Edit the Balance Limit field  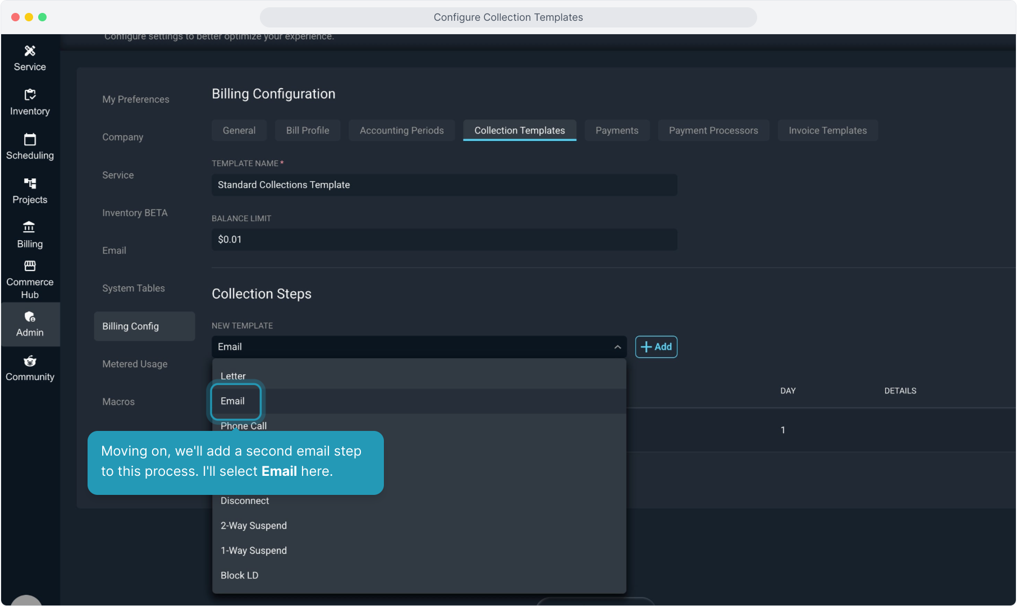click(x=443, y=240)
